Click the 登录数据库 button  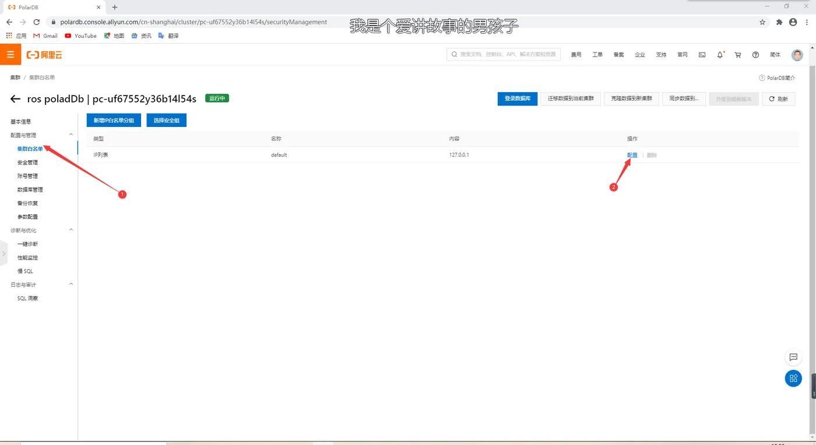pyautogui.click(x=518, y=98)
